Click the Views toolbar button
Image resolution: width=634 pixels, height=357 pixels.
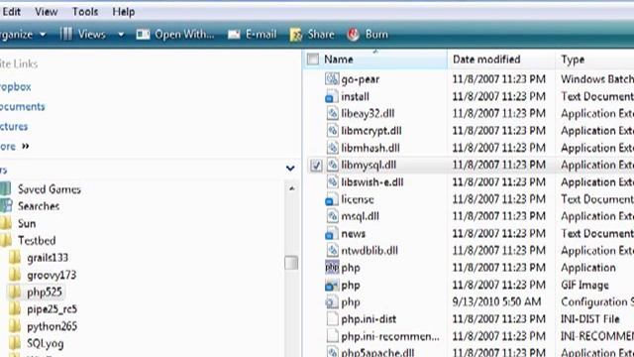pos(83,35)
